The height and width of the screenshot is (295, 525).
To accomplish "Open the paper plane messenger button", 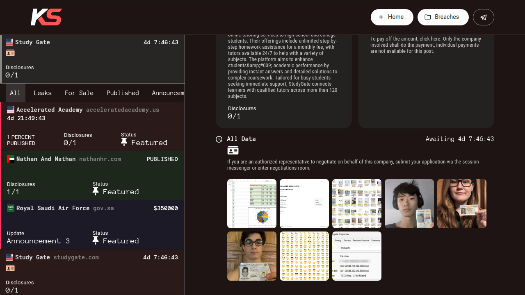I will tap(483, 17).
